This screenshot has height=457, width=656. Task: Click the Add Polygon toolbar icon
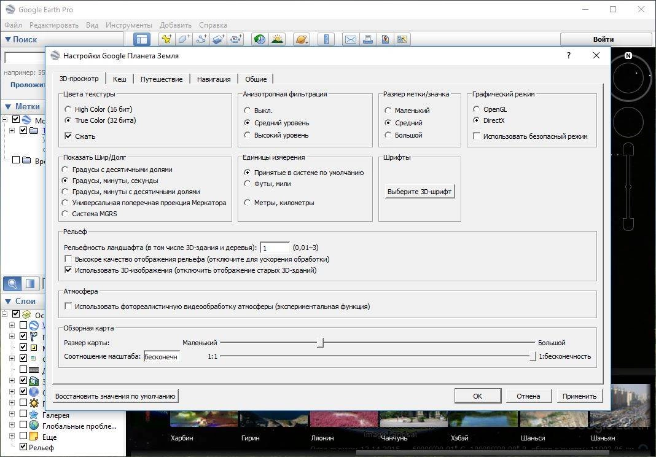(184, 39)
